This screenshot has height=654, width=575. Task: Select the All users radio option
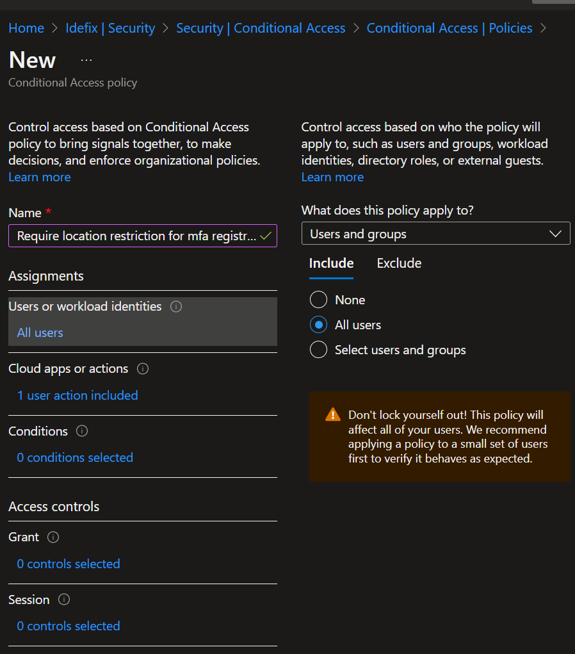pos(319,325)
